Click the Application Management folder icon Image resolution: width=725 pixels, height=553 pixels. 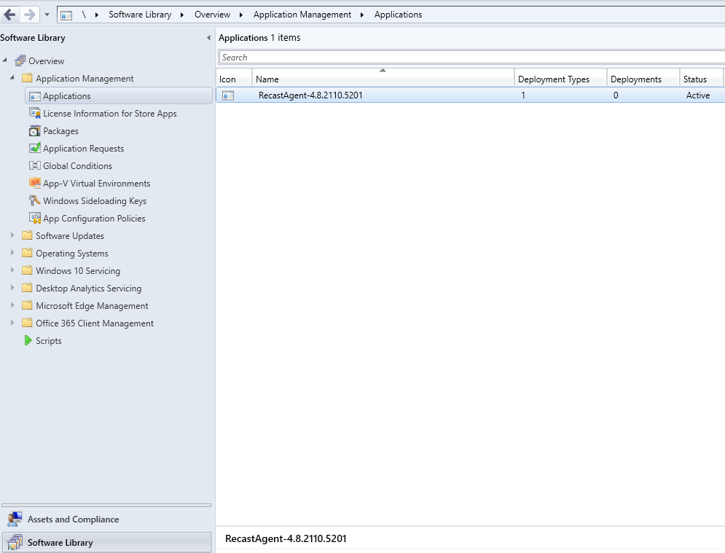point(27,78)
